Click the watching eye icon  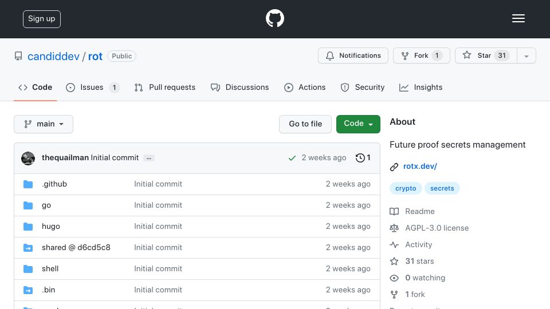coord(394,278)
